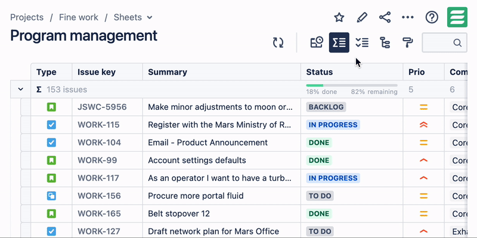Click medium priority icon of WORK-104
This screenshot has width=477, height=238.
point(424,143)
